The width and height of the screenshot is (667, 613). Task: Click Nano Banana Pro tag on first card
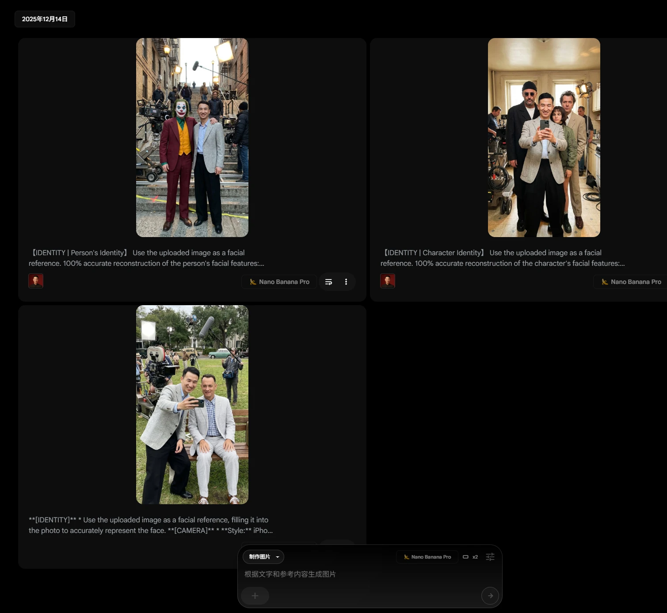(x=279, y=282)
